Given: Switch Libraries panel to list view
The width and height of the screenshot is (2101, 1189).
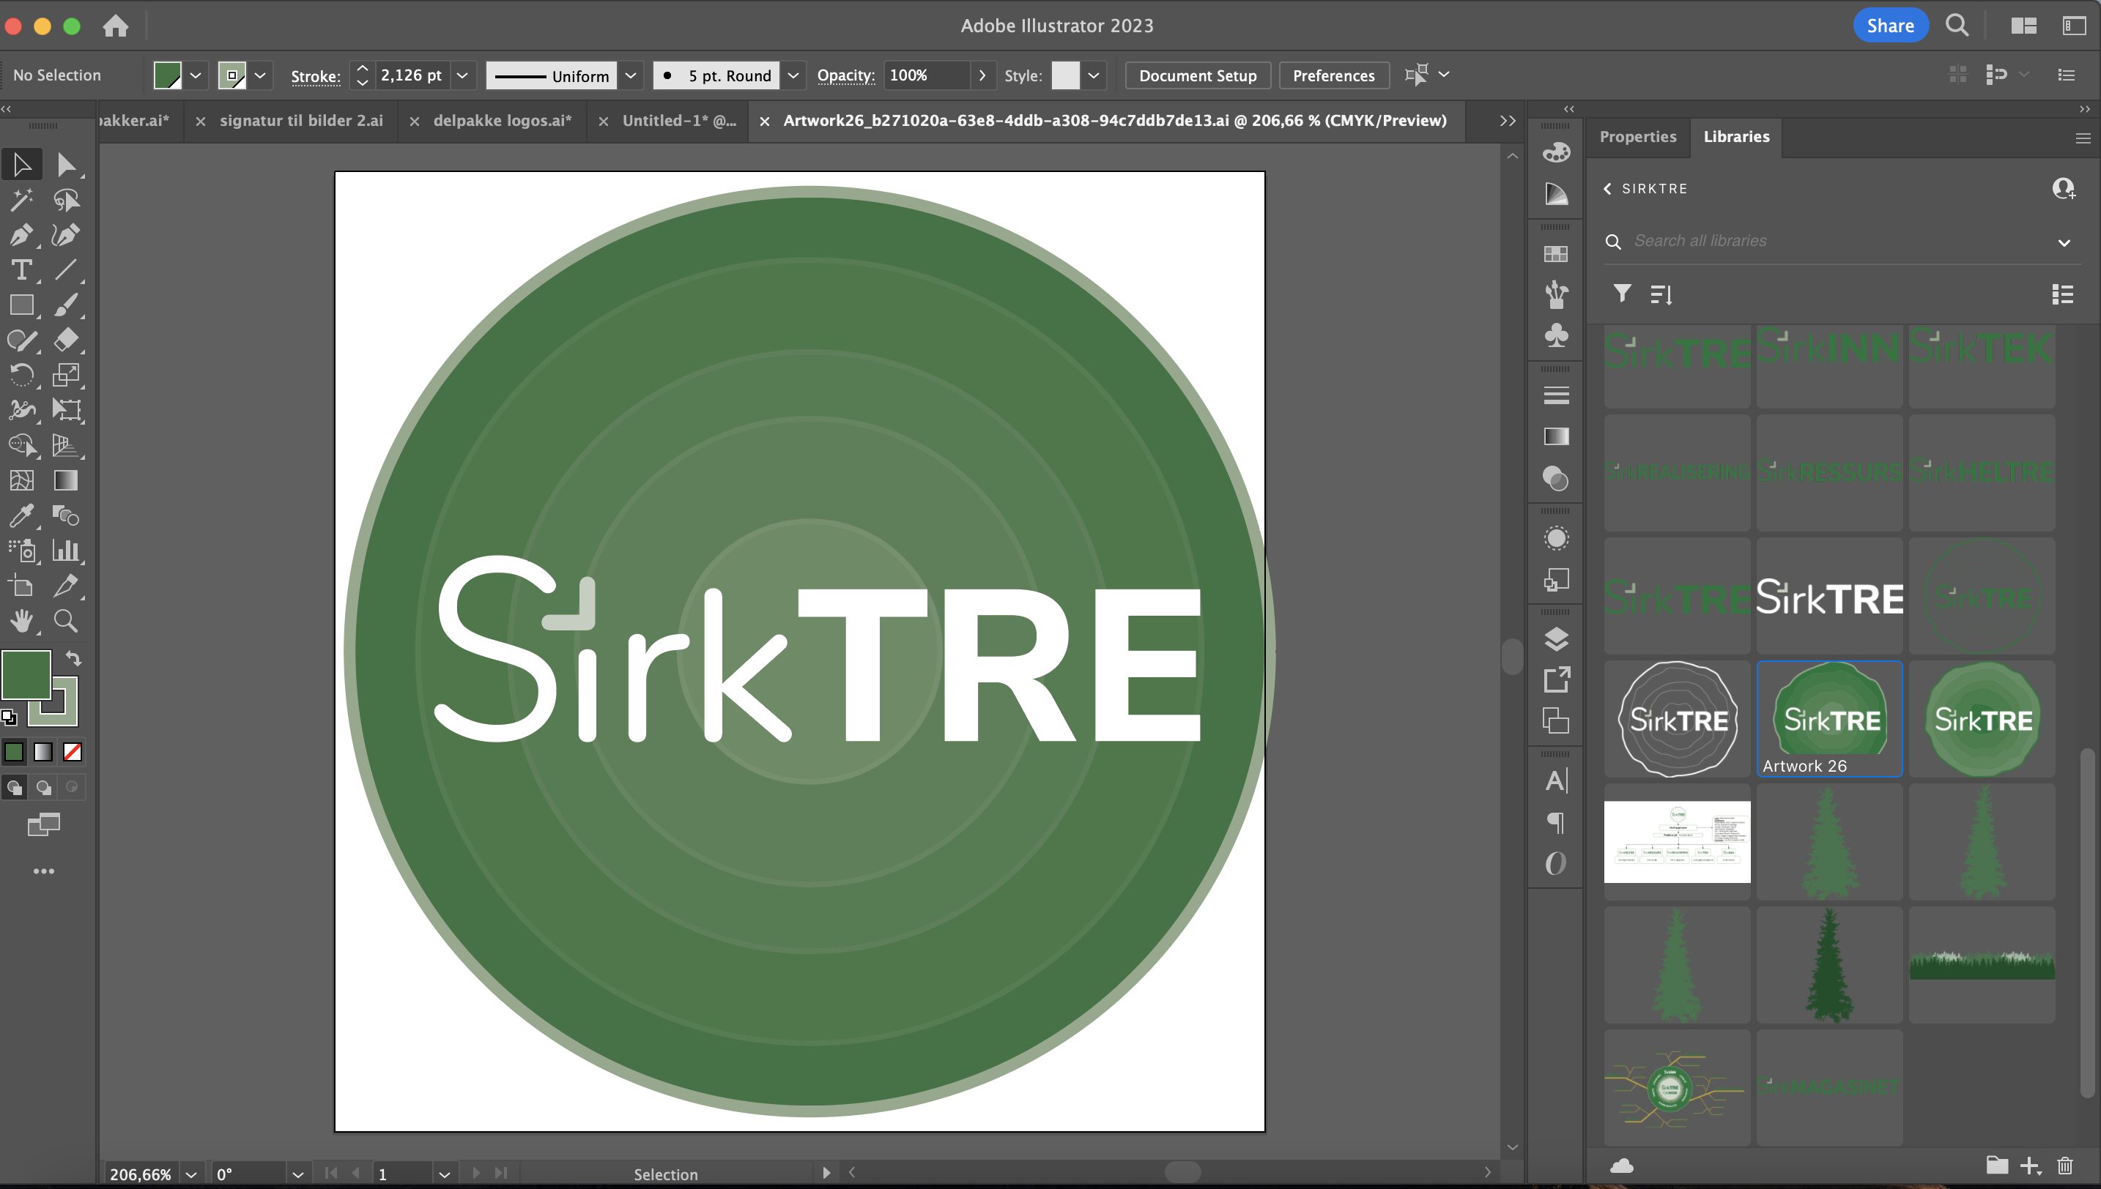Looking at the screenshot, I should pos(2063,294).
